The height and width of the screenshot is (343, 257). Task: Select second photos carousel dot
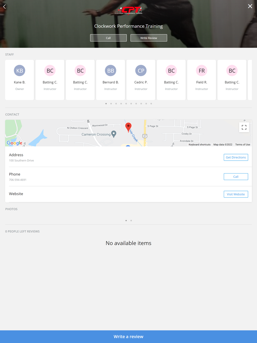(131, 221)
